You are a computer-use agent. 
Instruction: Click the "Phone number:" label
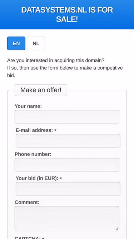tap(33, 154)
